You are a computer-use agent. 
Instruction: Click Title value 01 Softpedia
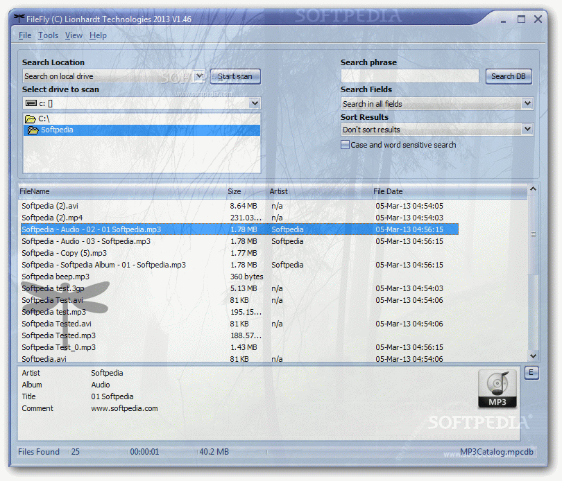(x=112, y=396)
